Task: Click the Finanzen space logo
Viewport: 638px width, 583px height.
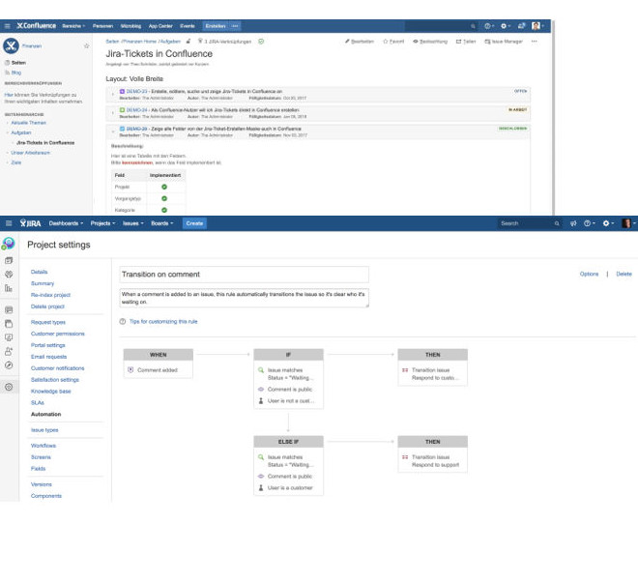Action: [11, 45]
